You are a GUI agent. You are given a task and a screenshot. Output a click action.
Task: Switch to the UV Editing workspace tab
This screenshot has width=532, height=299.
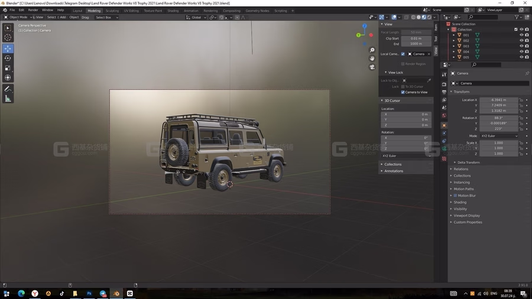point(131,11)
